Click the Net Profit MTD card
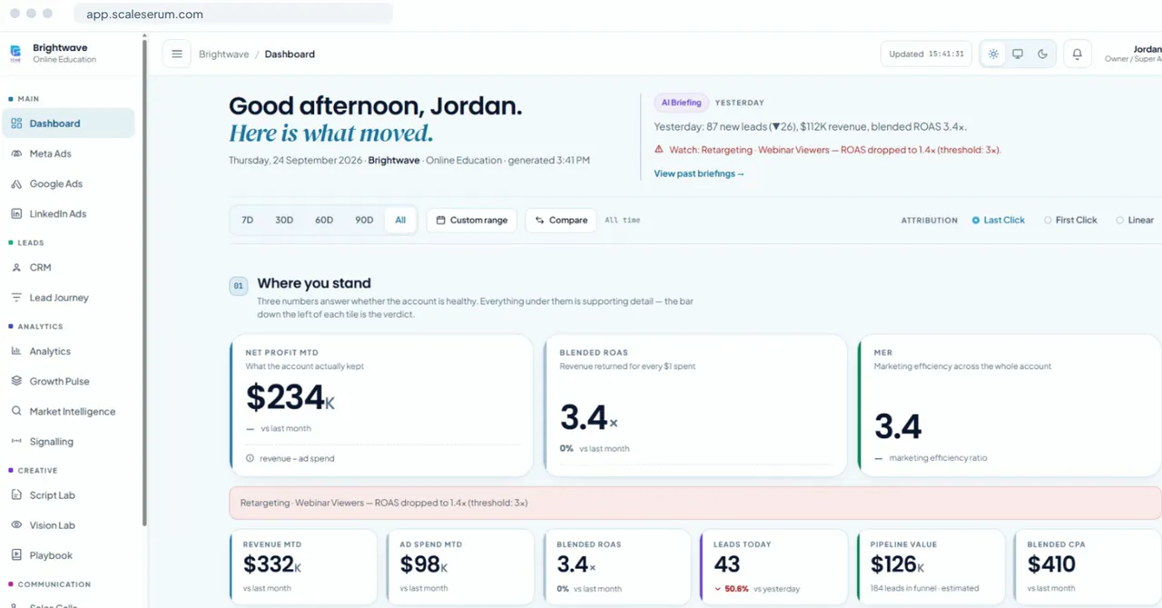 coord(381,405)
